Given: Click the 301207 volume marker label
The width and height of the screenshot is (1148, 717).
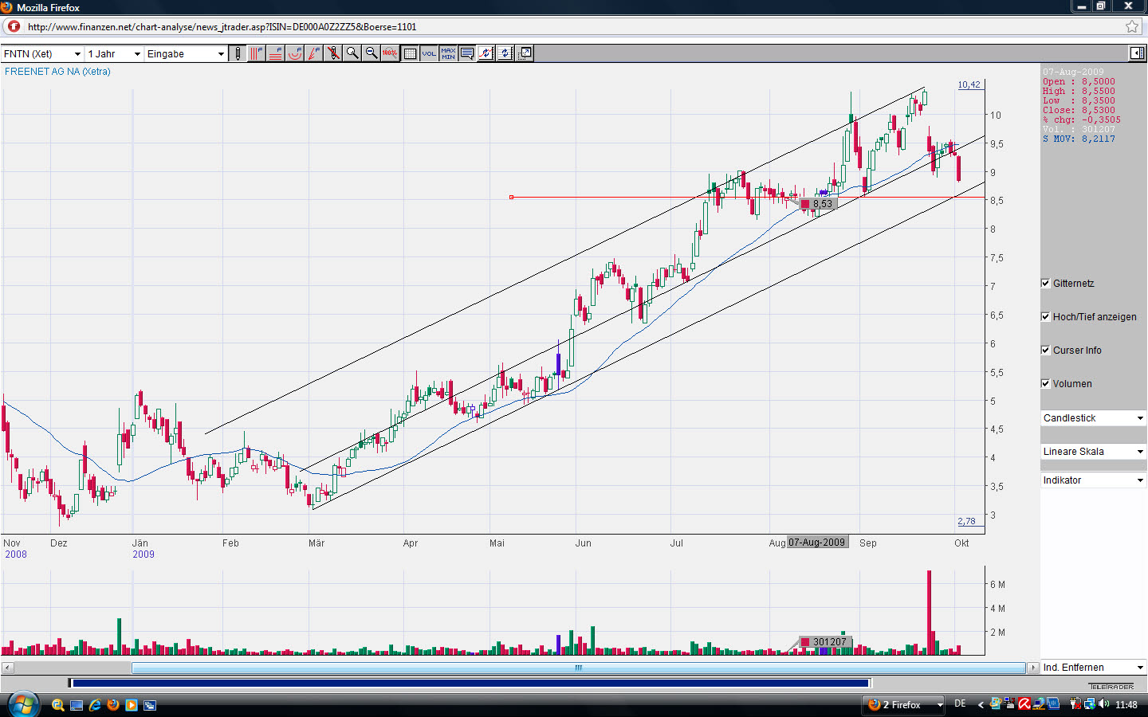Looking at the screenshot, I should [x=824, y=642].
